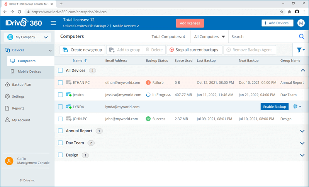Select the LYNDA row checkbox
309x187 pixels.
tap(60, 107)
